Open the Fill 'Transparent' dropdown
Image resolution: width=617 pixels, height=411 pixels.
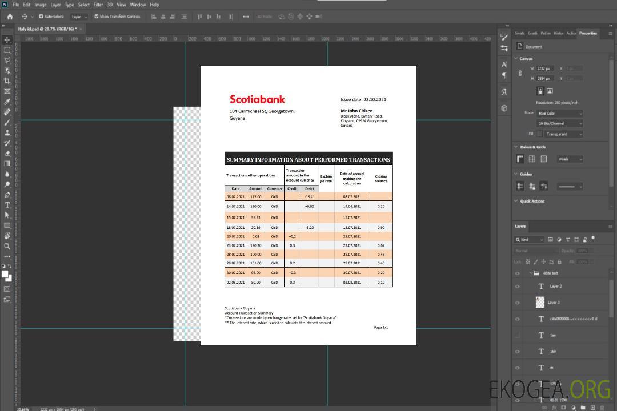tap(563, 134)
